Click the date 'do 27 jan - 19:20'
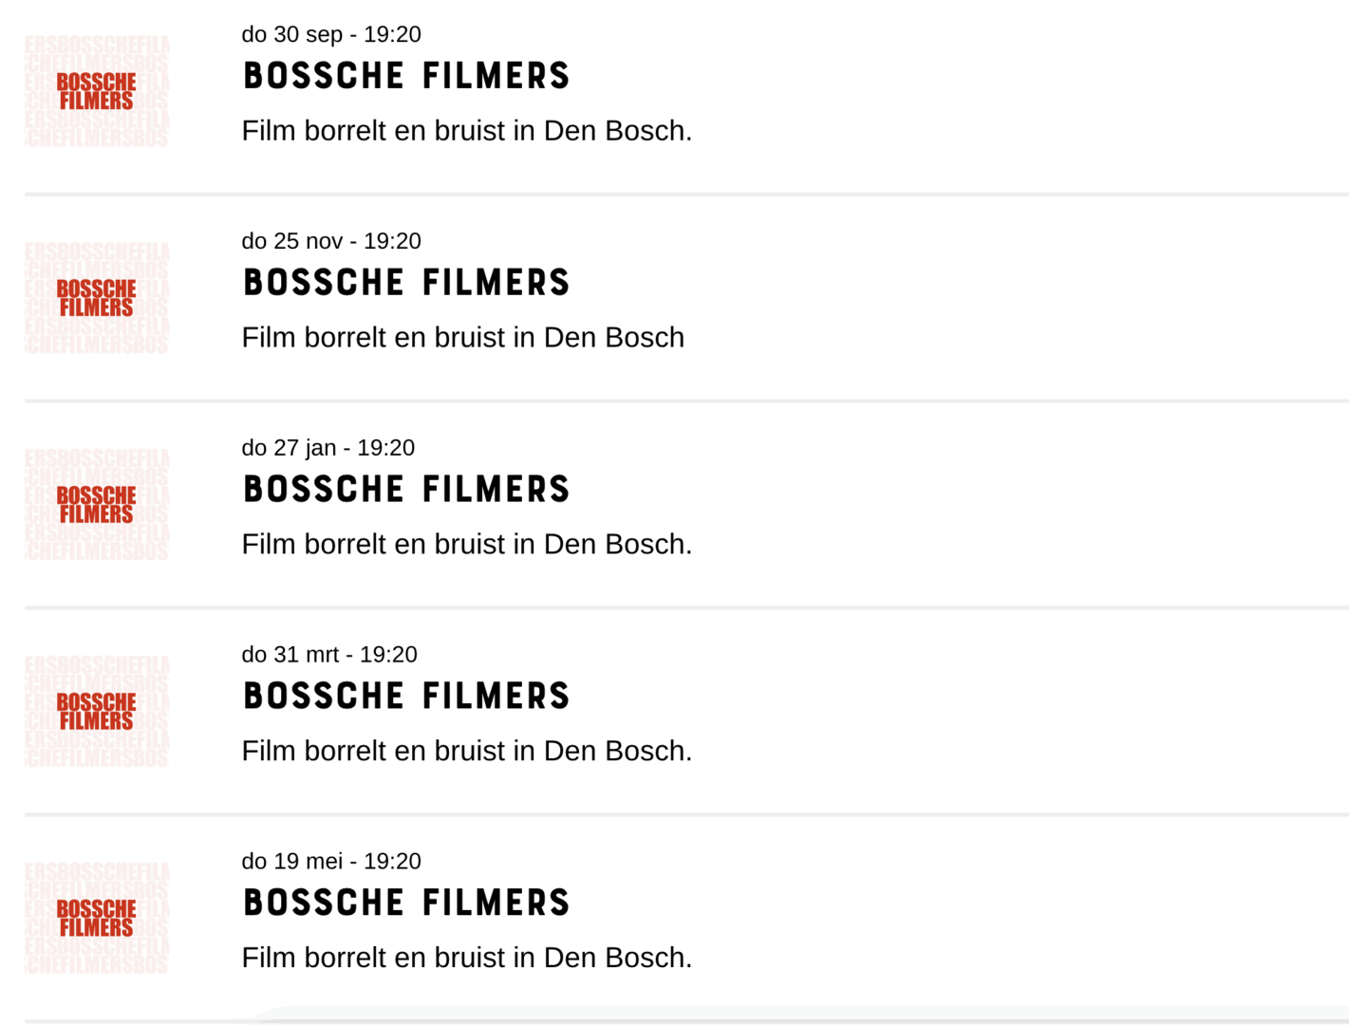The height and width of the screenshot is (1025, 1349). (x=328, y=448)
